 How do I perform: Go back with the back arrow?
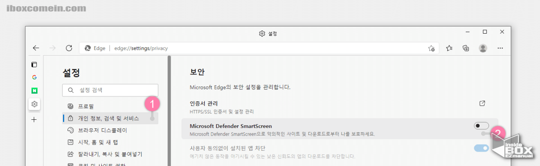(36, 48)
